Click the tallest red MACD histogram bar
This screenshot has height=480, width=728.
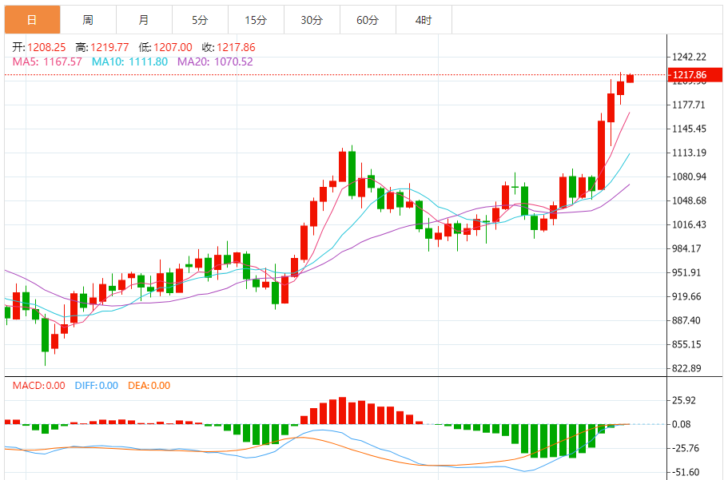pyautogui.click(x=342, y=411)
